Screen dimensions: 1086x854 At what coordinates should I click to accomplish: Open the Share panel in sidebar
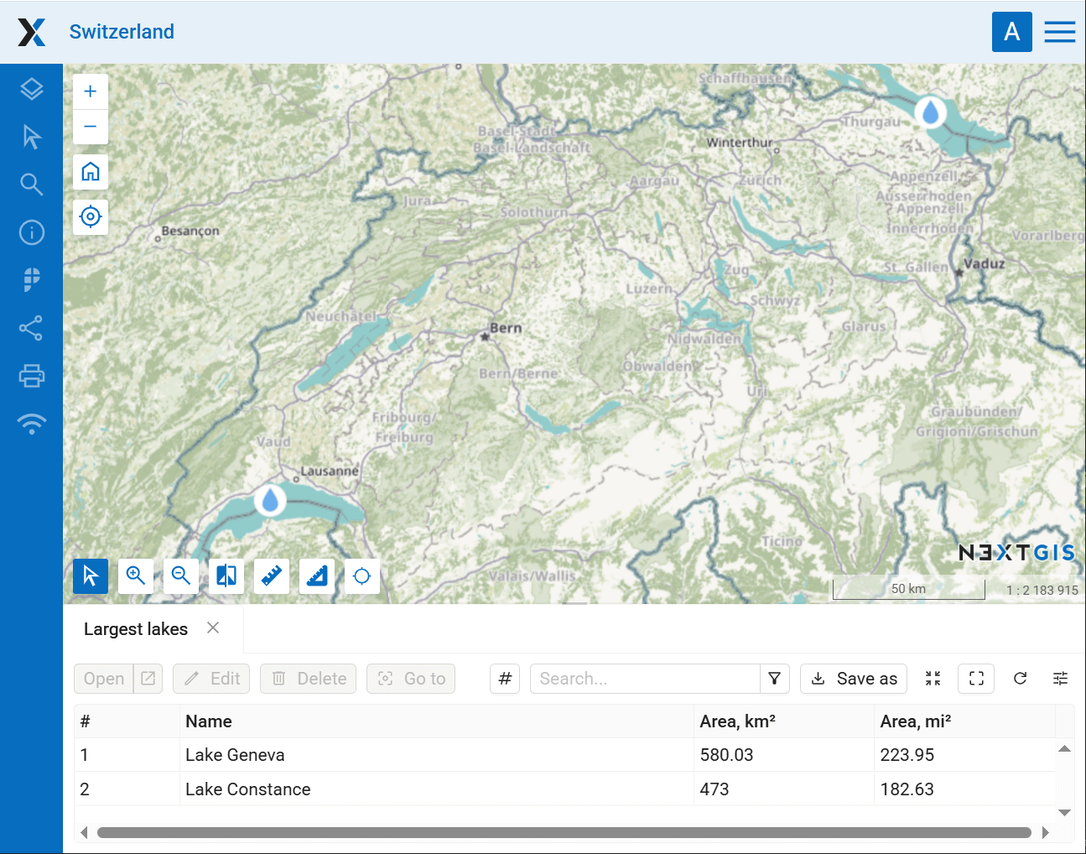(31, 328)
